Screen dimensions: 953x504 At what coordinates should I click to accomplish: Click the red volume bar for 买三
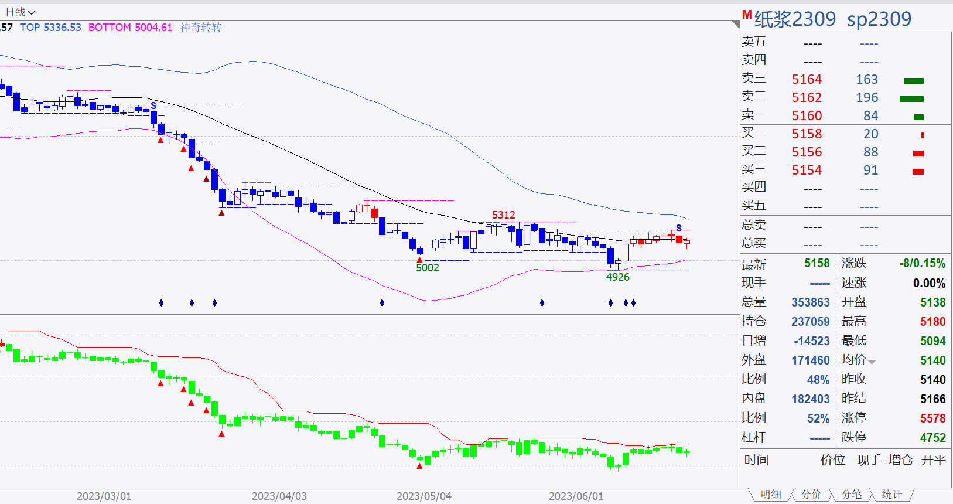point(918,172)
